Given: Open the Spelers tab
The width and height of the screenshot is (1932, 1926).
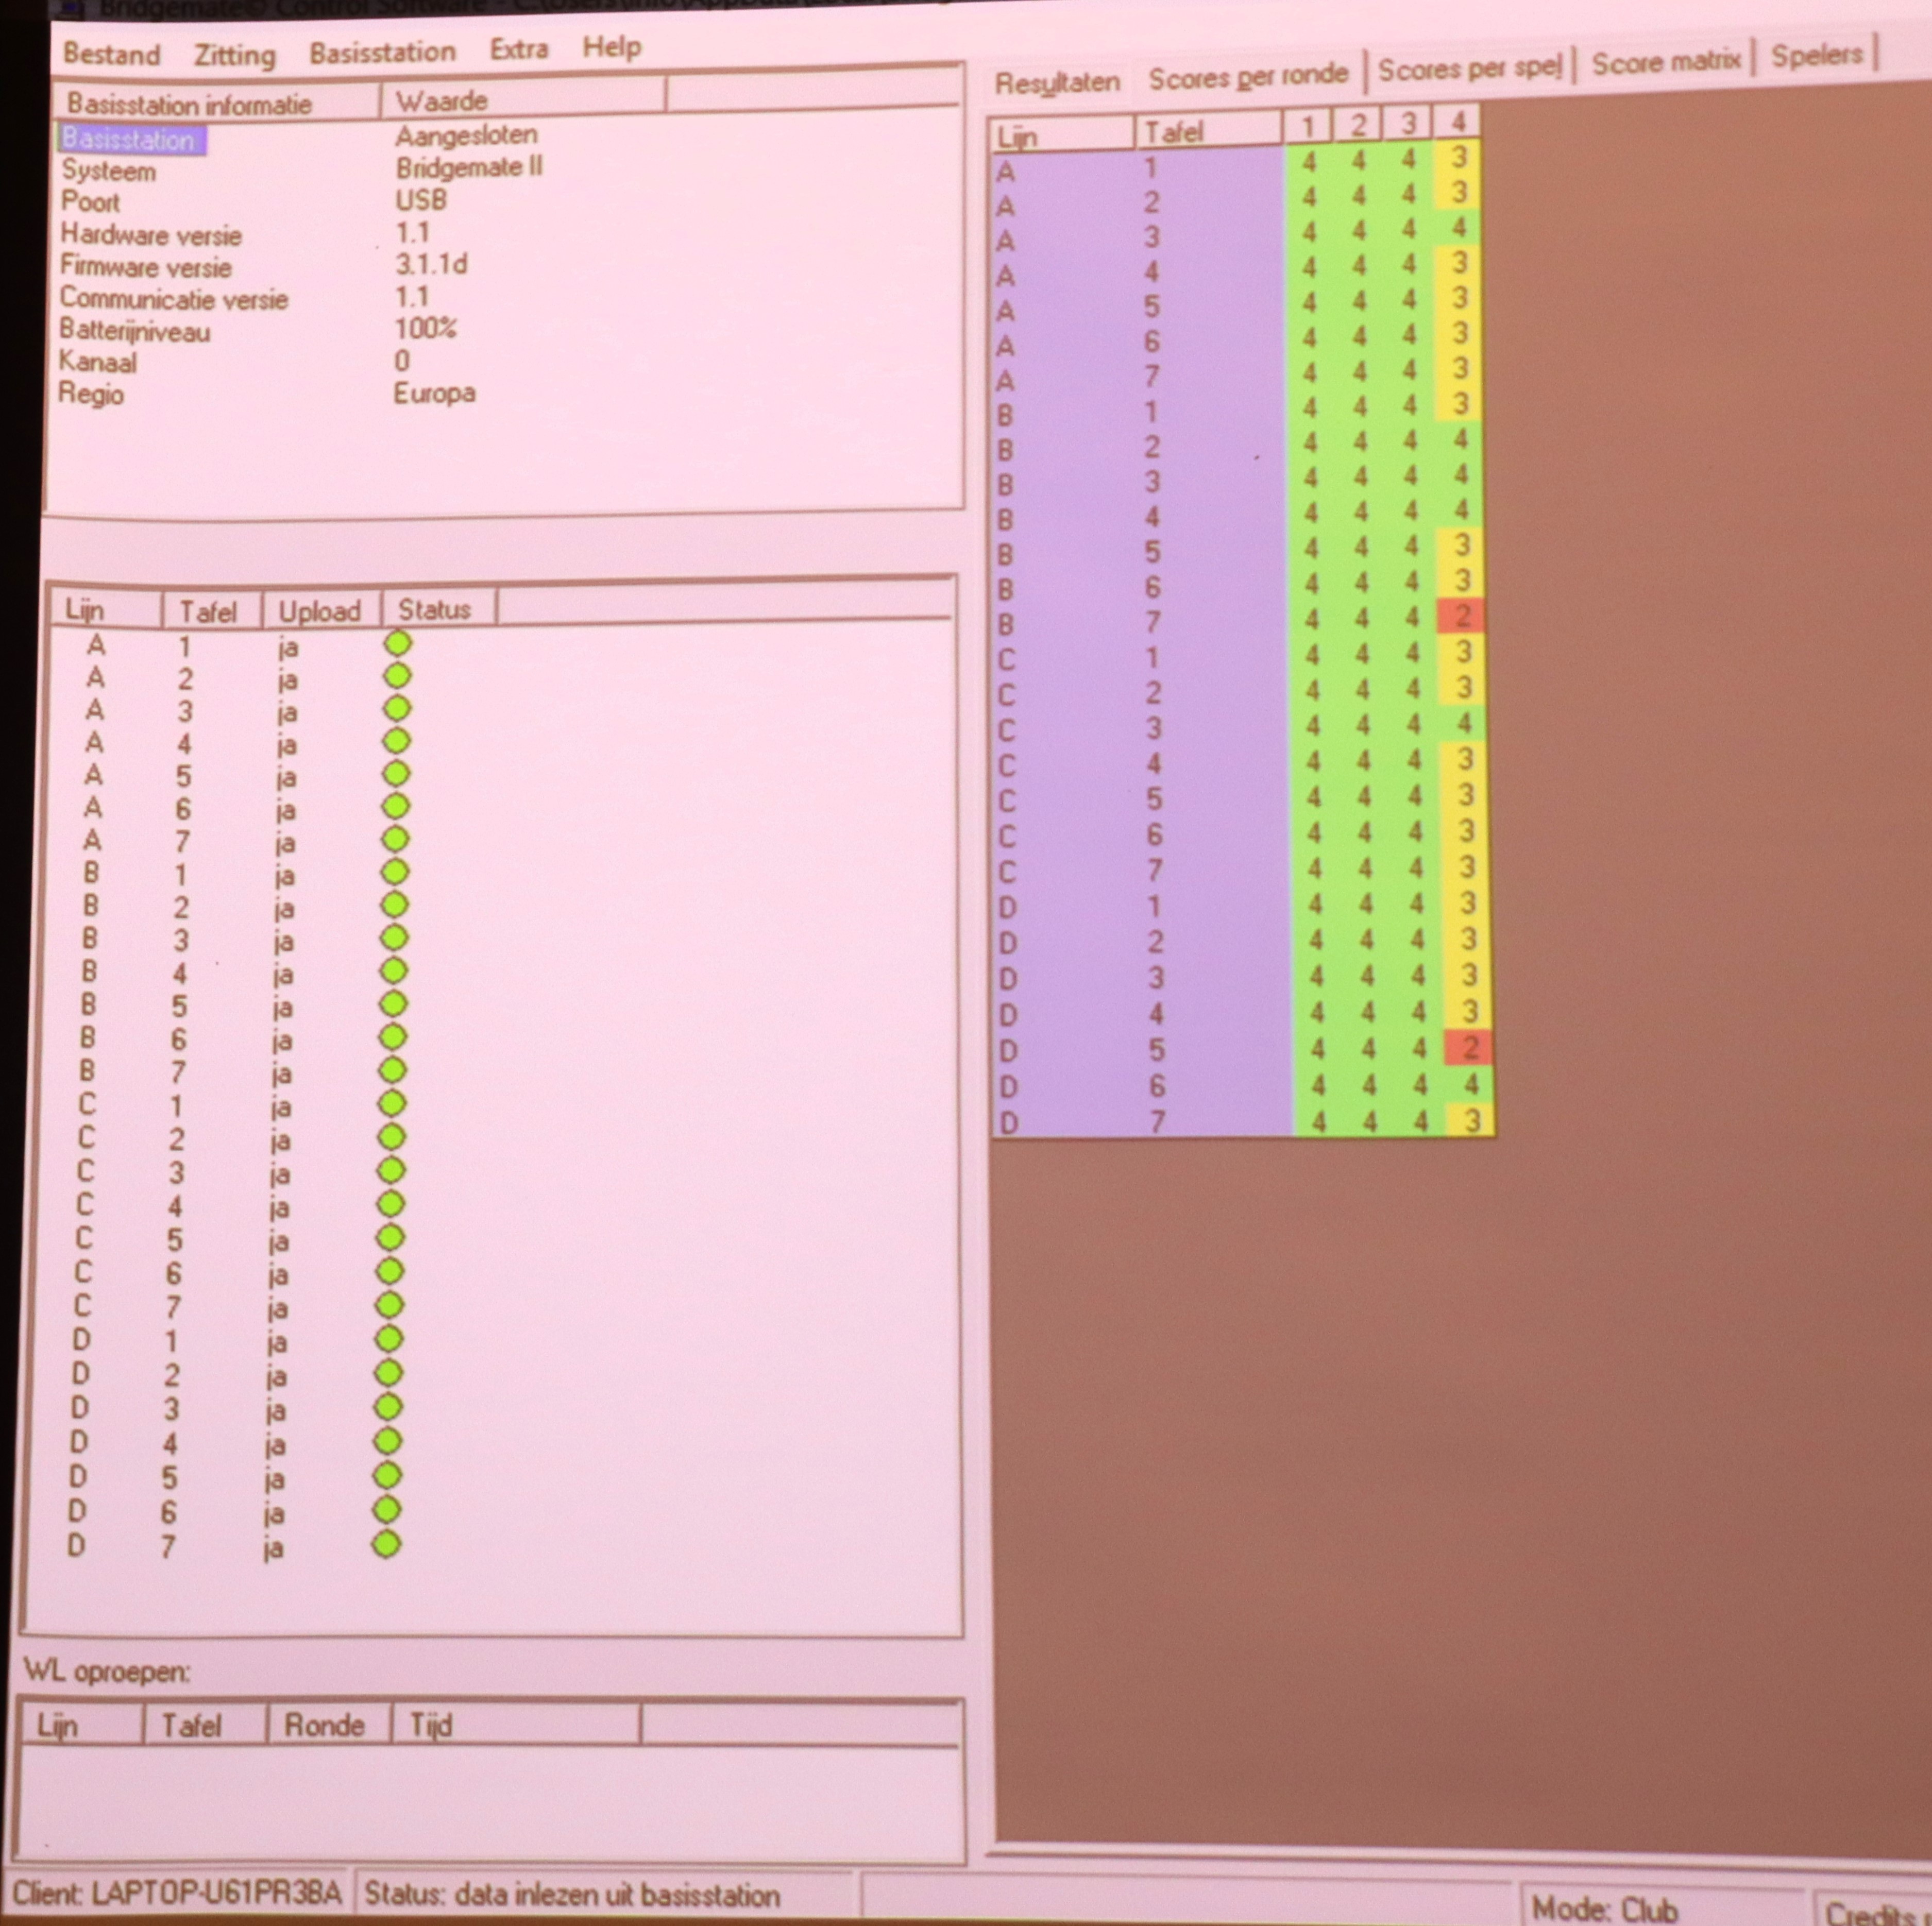Looking at the screenshot, I should (x=1817, y=55).
